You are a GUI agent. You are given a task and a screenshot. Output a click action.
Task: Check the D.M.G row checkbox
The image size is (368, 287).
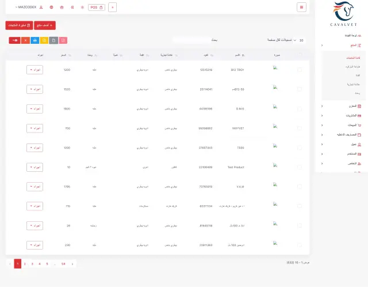[x=300, y=109]
